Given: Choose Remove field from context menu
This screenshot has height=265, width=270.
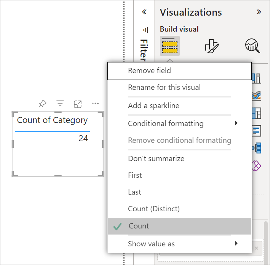Looking at the screenshot, I should (x=180, y=71).
